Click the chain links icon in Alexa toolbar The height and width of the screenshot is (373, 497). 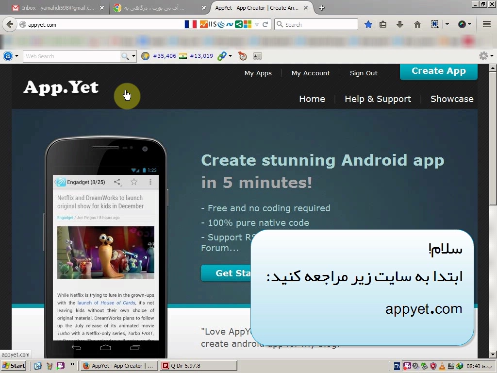pos(222,56)
